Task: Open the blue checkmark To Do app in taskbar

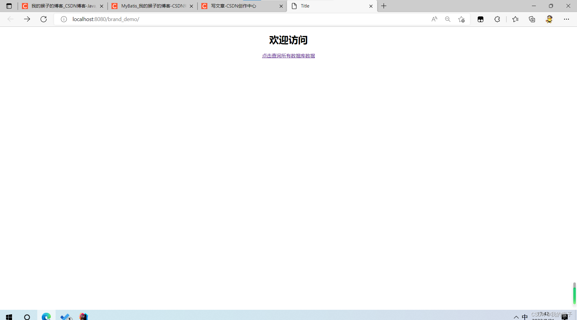Action: point(66,317)
